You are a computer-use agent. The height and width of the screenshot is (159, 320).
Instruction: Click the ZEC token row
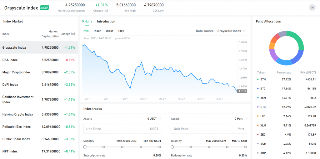click(286, 135)
